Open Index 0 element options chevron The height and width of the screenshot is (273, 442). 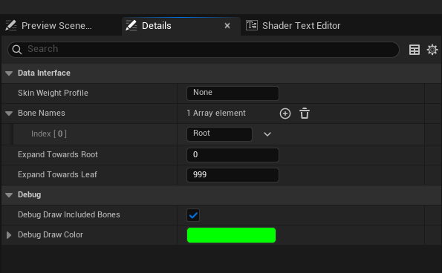267,134
